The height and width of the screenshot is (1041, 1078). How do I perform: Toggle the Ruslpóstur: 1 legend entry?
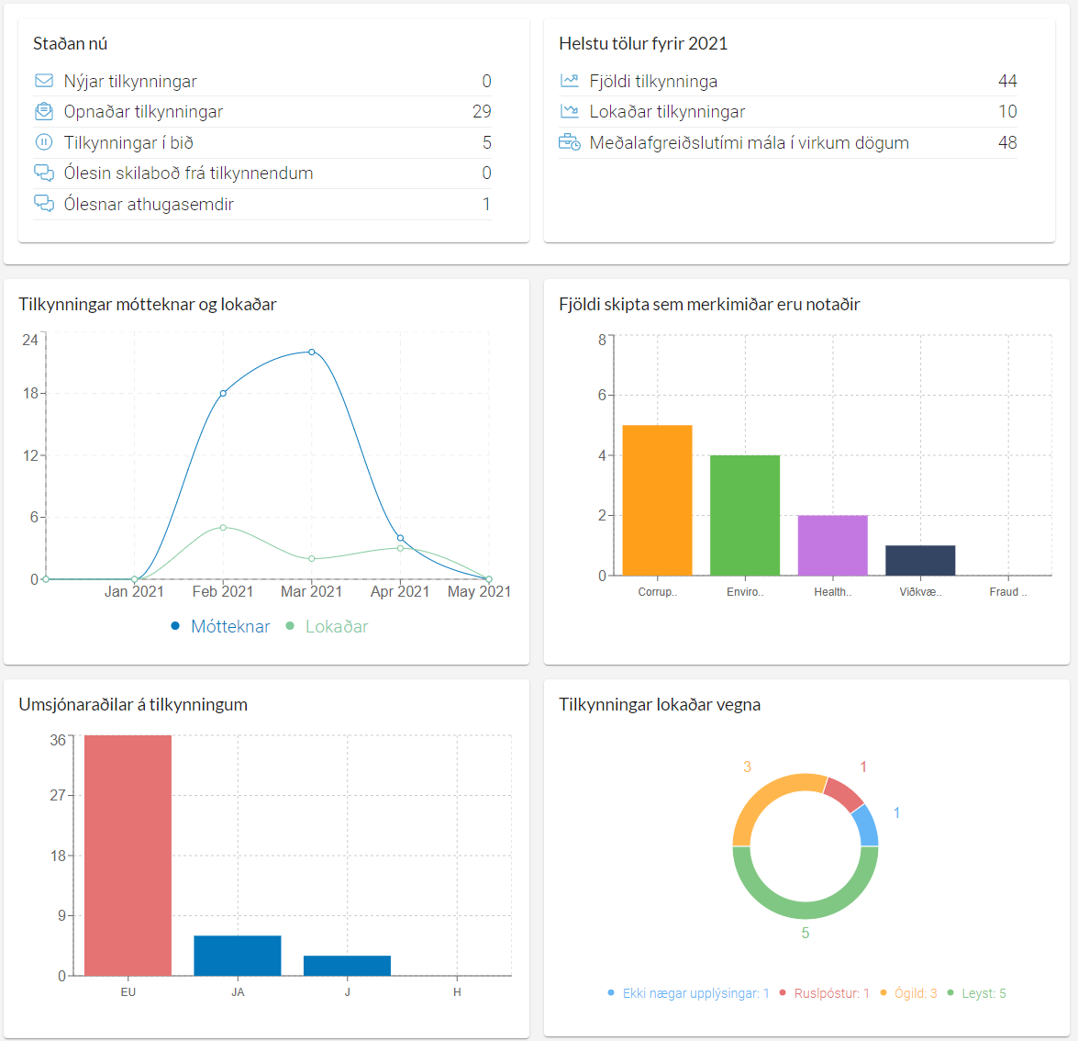pyautogui.click(x=830, y=993)
